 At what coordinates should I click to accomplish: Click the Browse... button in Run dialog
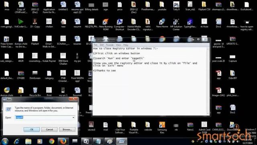[x=67, y=130]
